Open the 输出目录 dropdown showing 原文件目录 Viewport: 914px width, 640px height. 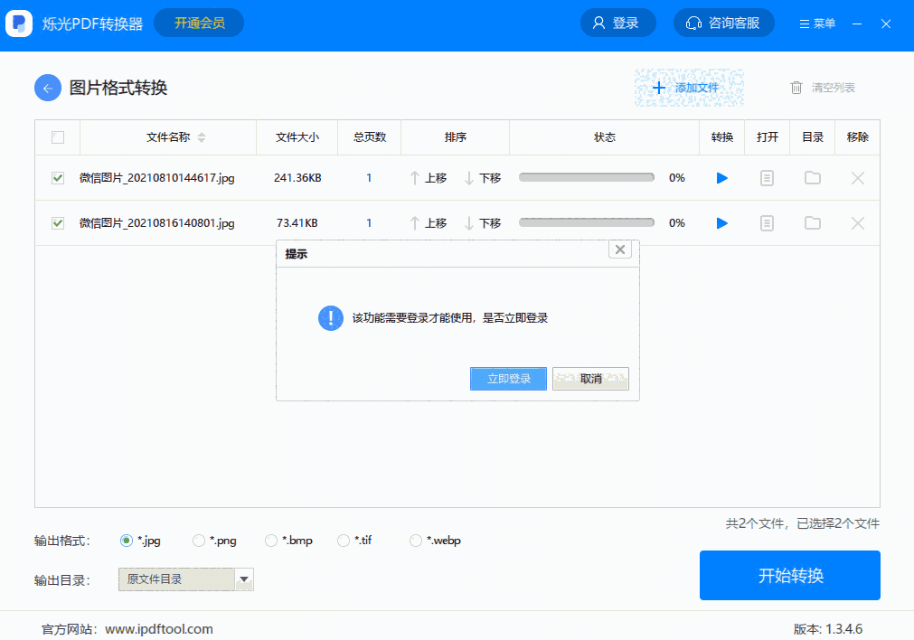pos(244,579)
